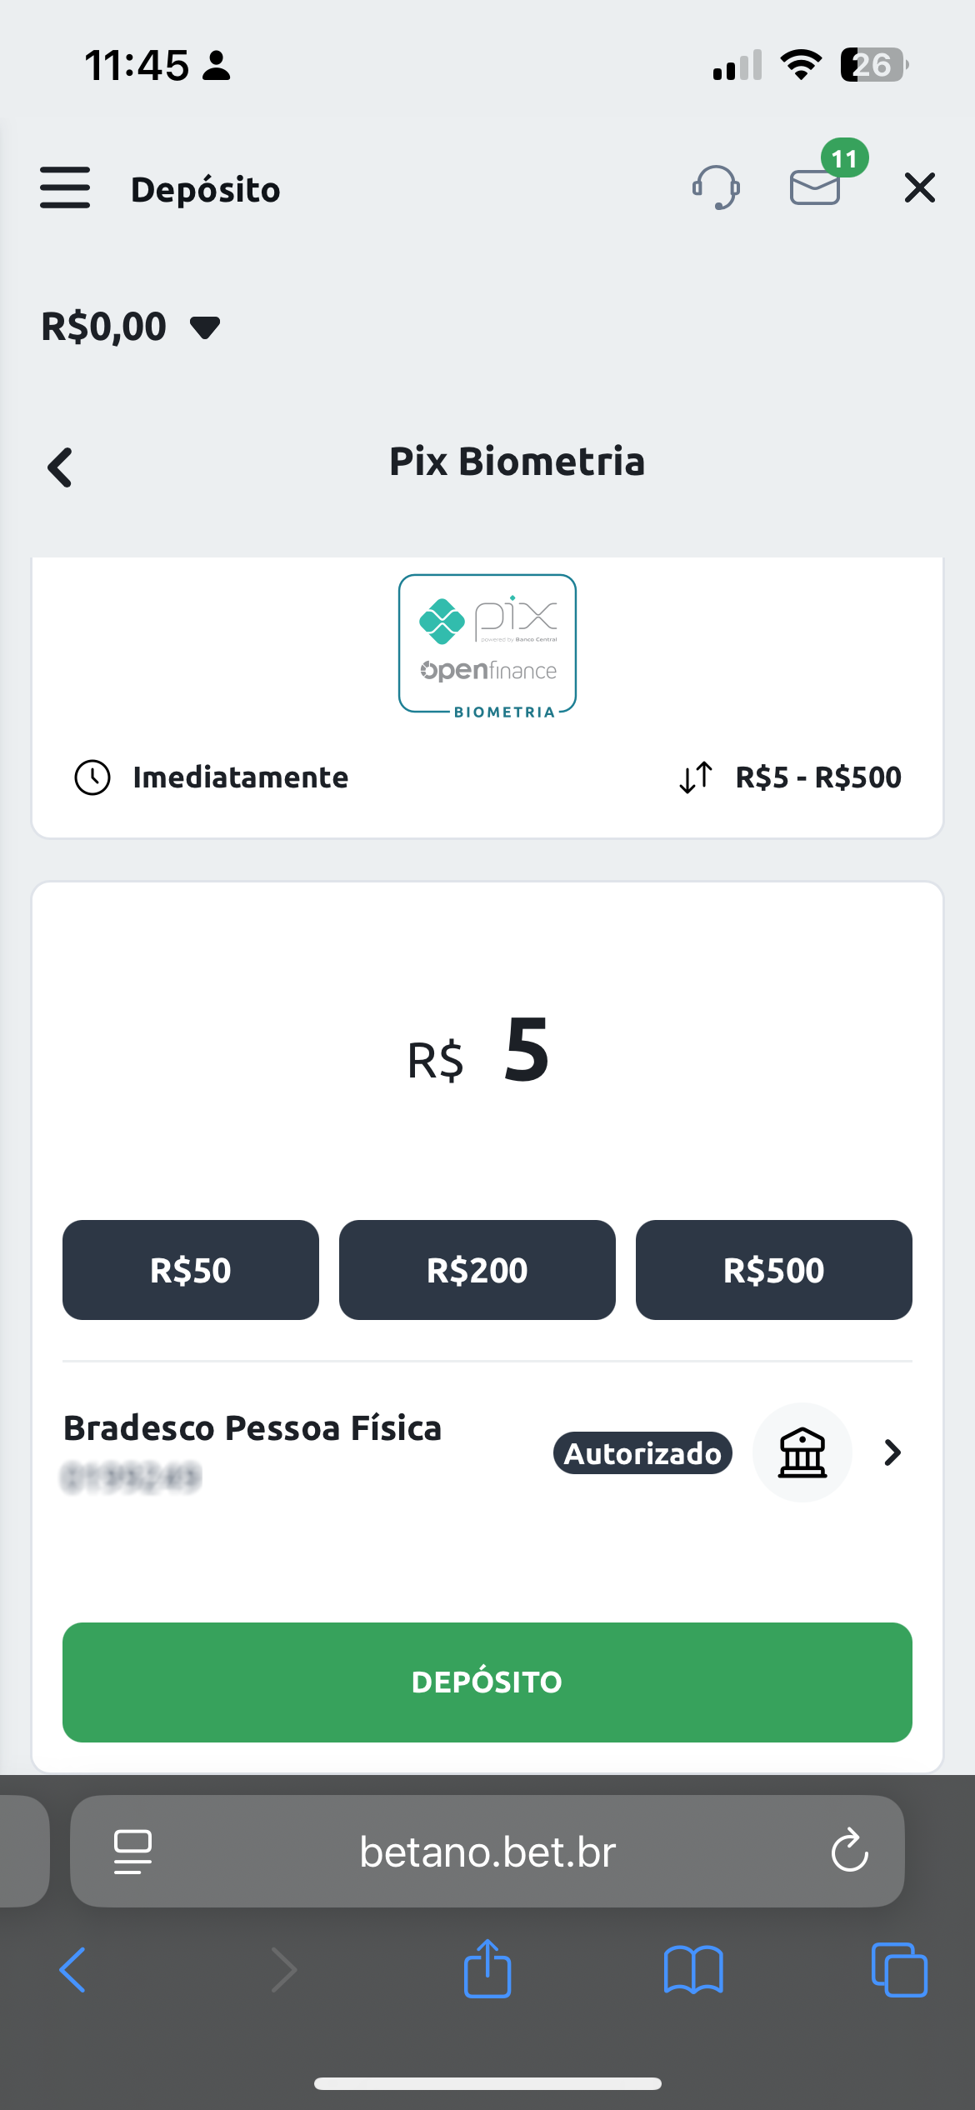The image size is (975, 2110).
Task: Tap the bank building icon
Action: click(x=802, y=1452)
